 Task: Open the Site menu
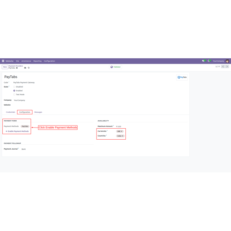click(18, 61)
